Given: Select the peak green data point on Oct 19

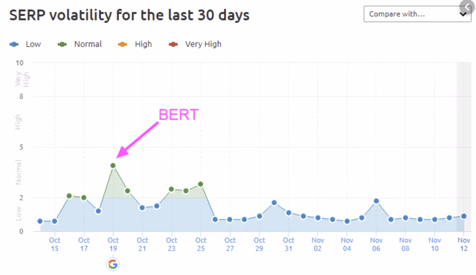Looking at the screenshot, I should [113, 165].
